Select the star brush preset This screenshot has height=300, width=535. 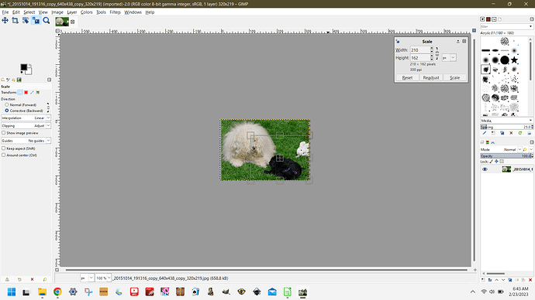tap(514, 60)
